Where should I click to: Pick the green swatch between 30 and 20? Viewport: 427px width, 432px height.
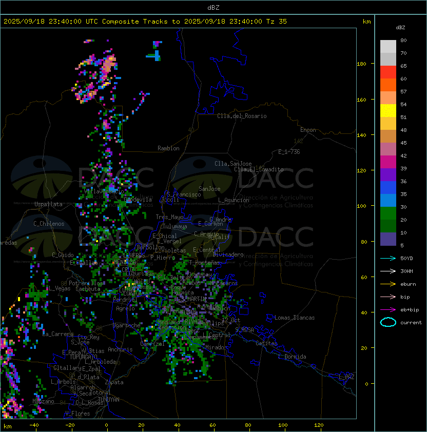(x=388, y=213)
